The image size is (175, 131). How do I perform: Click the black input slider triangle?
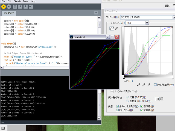coord(124,78)
